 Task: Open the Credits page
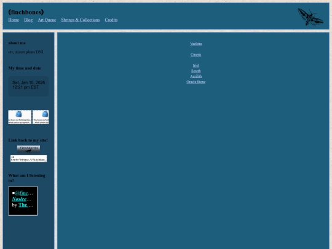click(111, 20)
